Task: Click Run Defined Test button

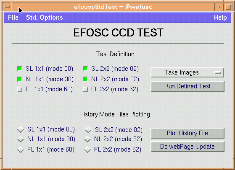Action: coord(187,86)
